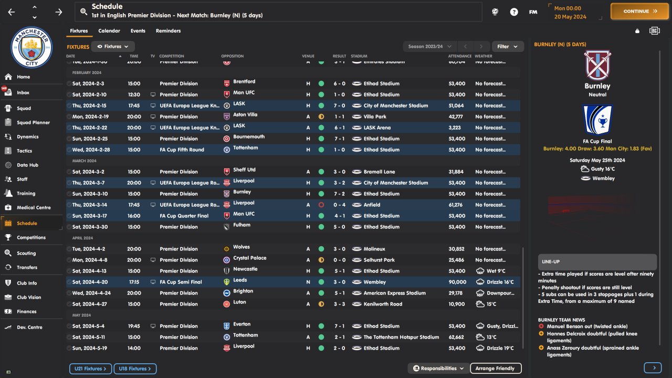Open the Tactics sidebar icon
Image resolution: width=672 pixels, height=378 pixels.
coord(8,151)
